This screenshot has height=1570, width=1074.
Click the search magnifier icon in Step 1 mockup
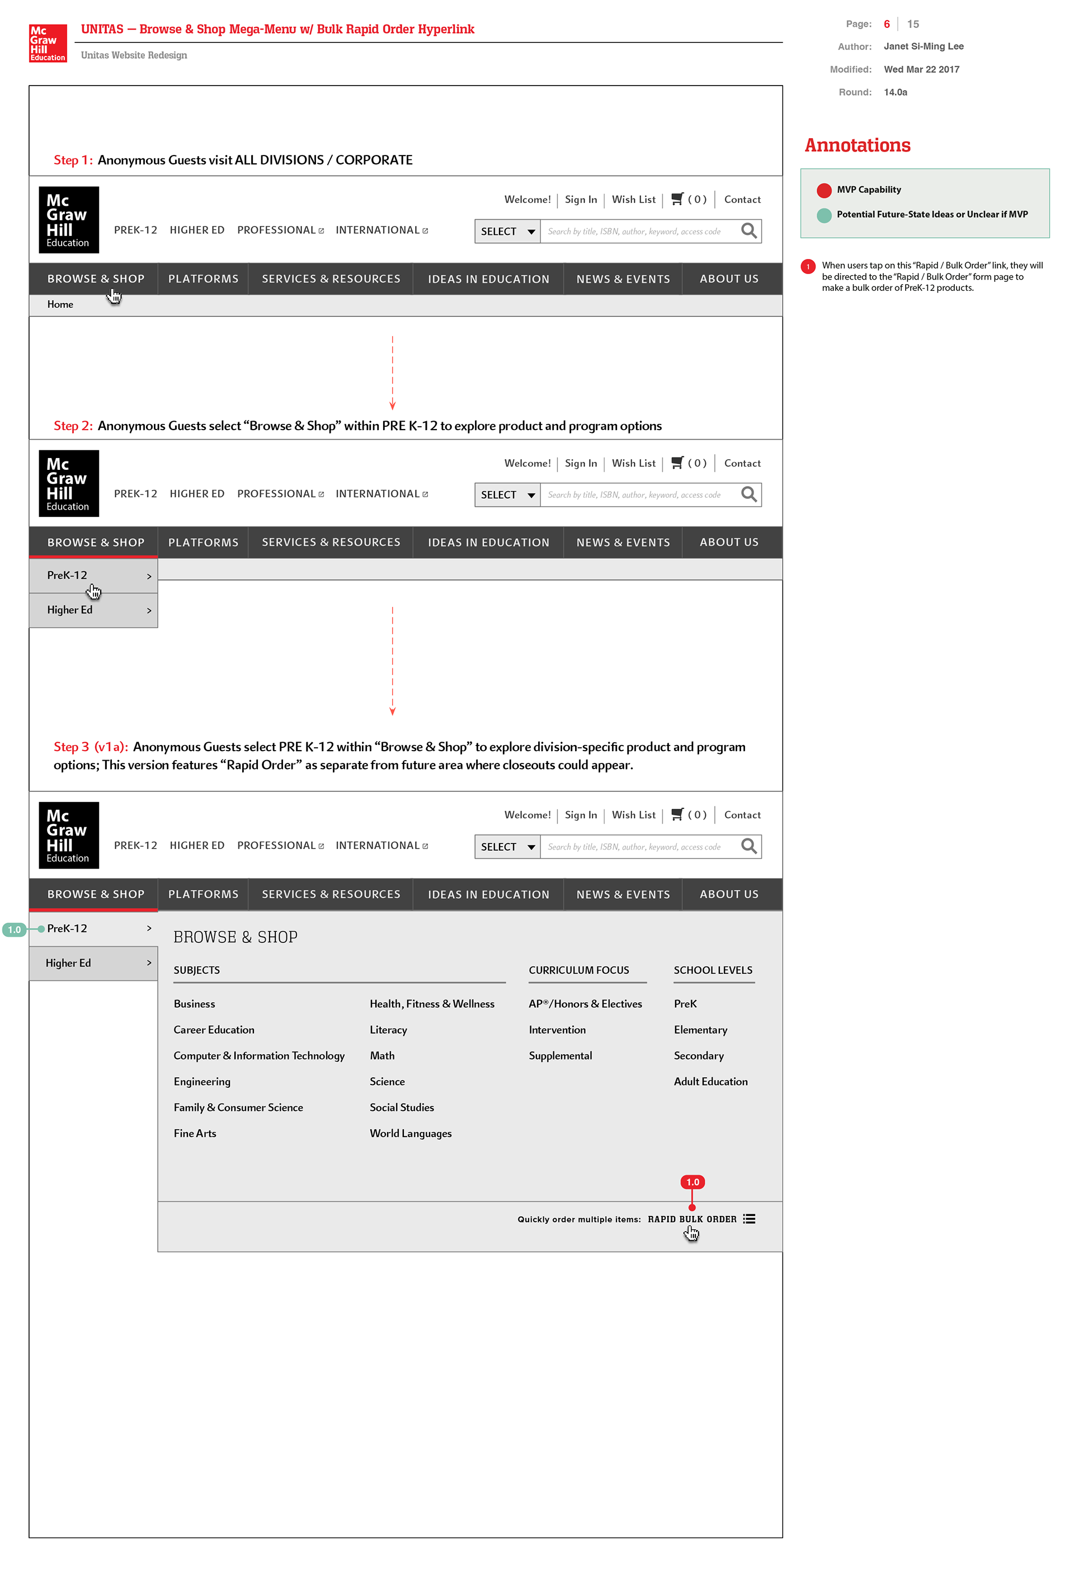749,231
